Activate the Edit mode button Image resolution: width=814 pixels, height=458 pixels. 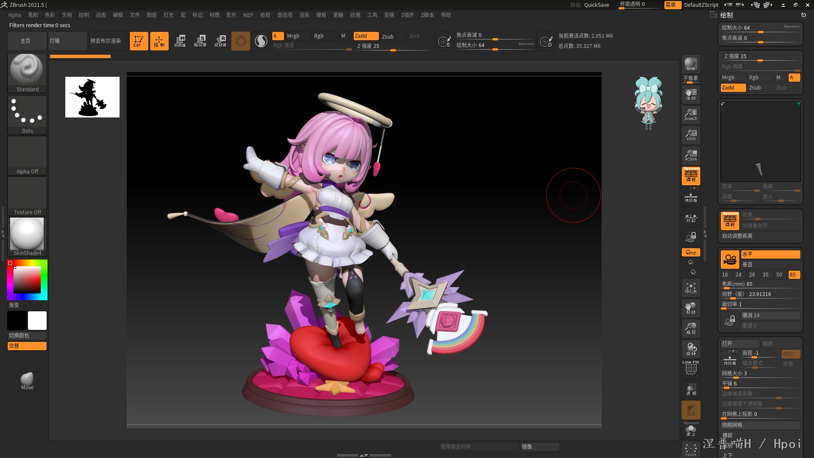[x=139, y=41]
